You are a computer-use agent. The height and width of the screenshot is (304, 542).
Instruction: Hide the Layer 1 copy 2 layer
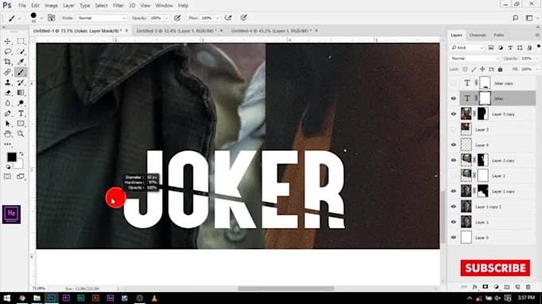(454, 207)
